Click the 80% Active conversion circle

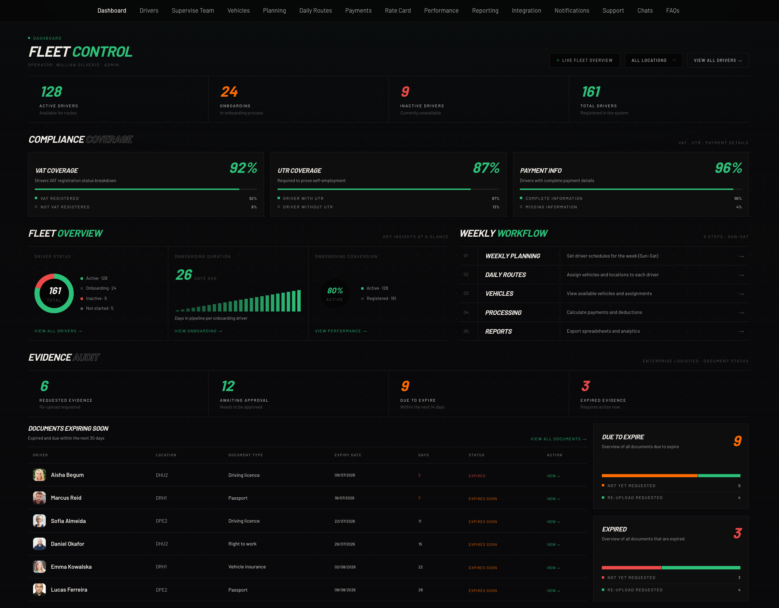tap(335, 294)
